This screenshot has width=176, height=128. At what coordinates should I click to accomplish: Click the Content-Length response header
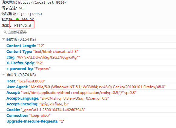25,46
